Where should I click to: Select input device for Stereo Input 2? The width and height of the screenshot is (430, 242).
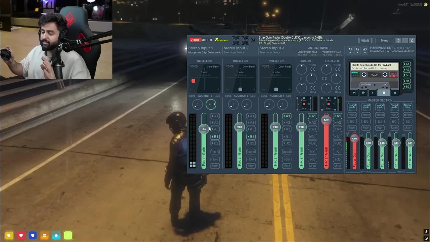234,52
